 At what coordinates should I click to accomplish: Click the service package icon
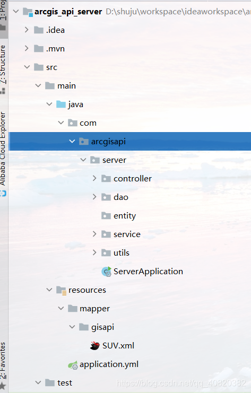(106, 234)
